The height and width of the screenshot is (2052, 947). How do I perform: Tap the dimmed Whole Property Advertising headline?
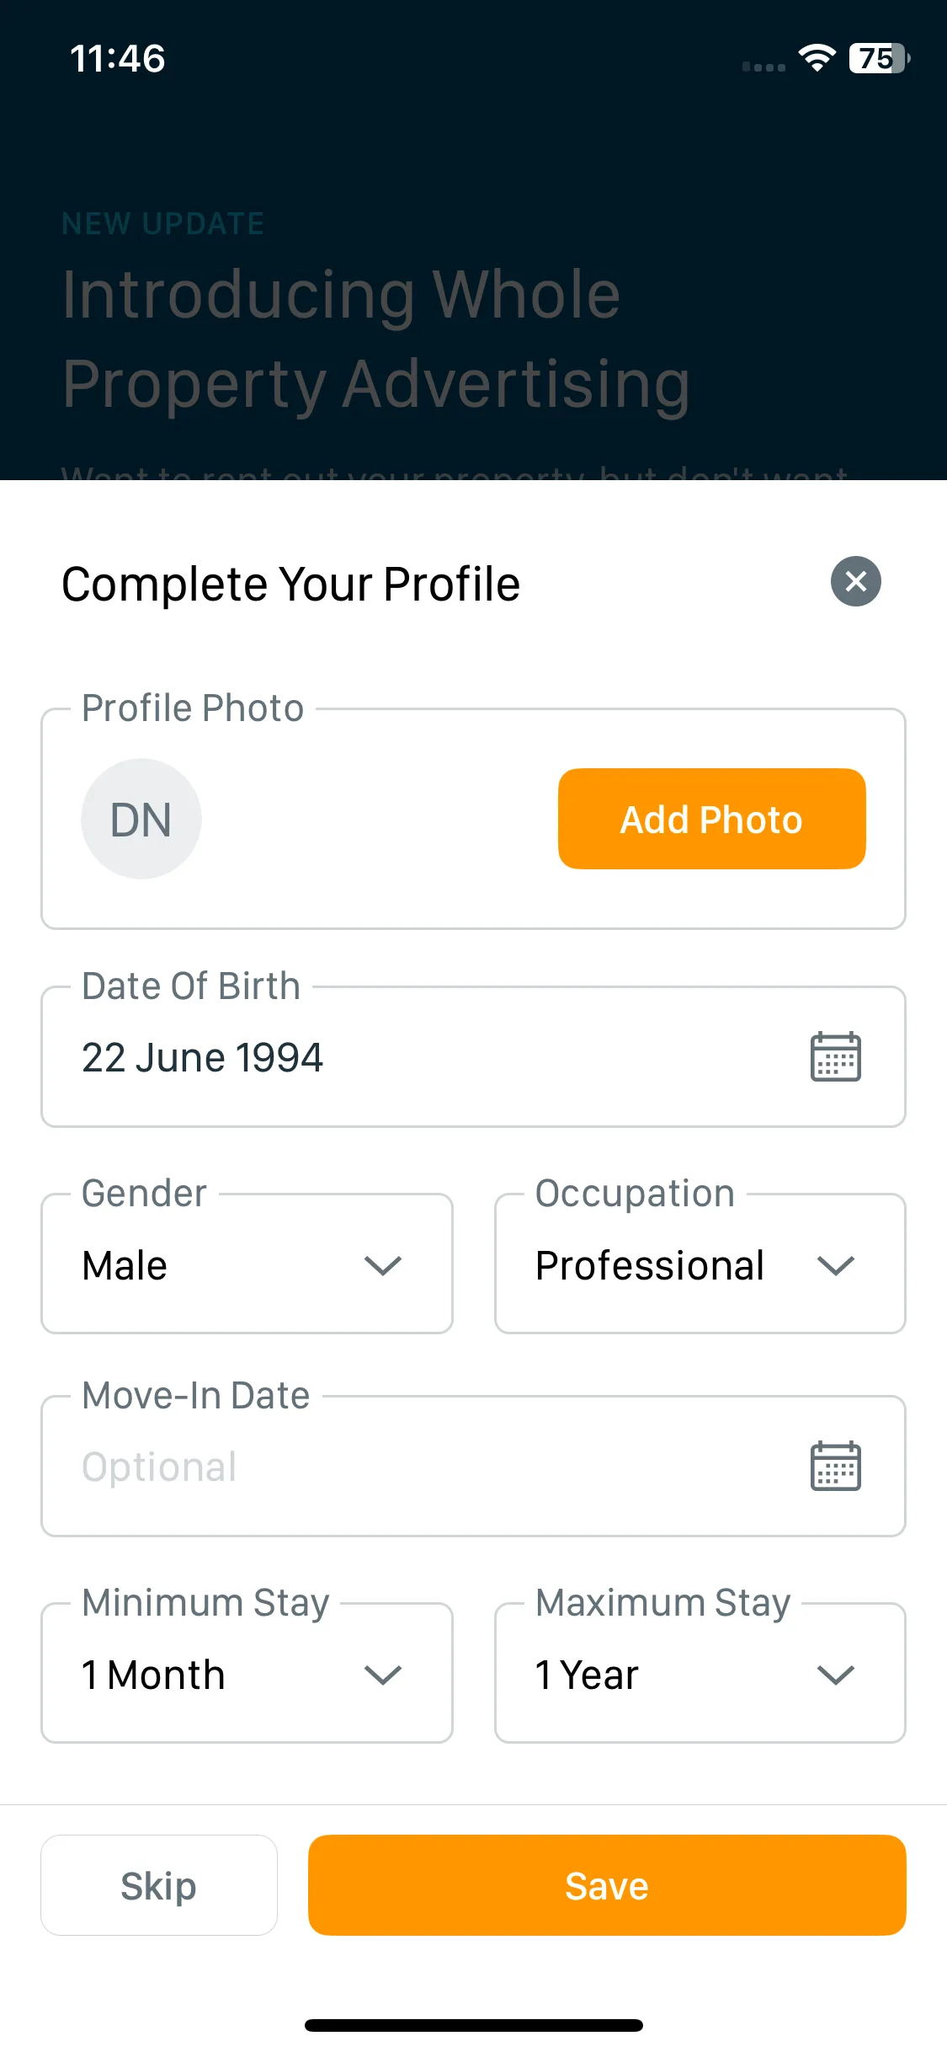tap(376, 339)
